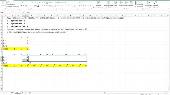Decrease the indent
The height and width of the screenshot is (95, 170).
coord(50,6)
